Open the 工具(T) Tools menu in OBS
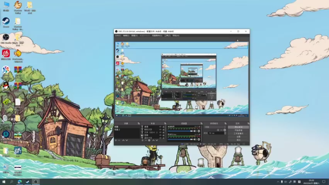 167,36
